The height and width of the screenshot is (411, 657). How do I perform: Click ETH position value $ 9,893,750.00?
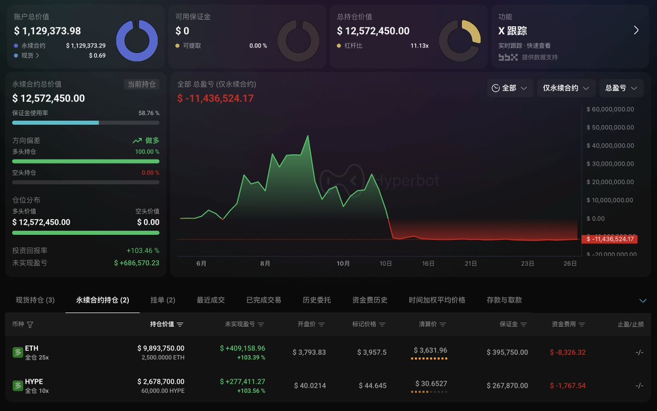point(161,348)
